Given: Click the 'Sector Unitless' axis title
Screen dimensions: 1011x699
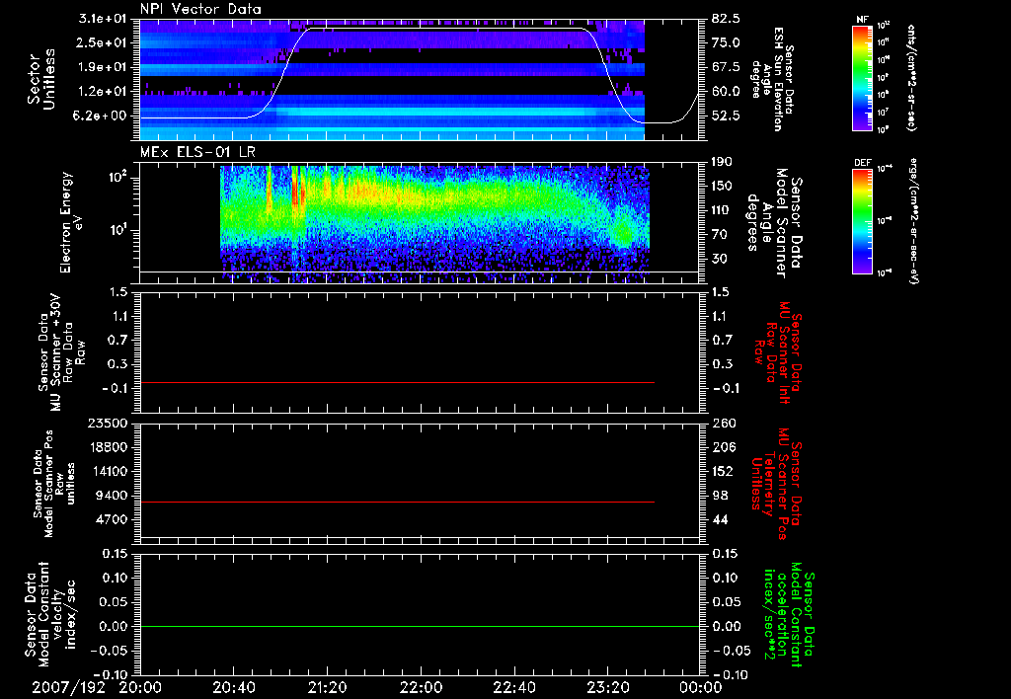Looking at the screenshot, I should [41, 79].
